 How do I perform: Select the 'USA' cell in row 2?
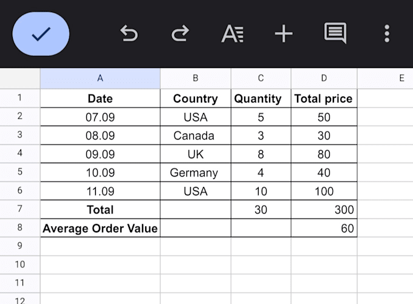coord(196,117)
